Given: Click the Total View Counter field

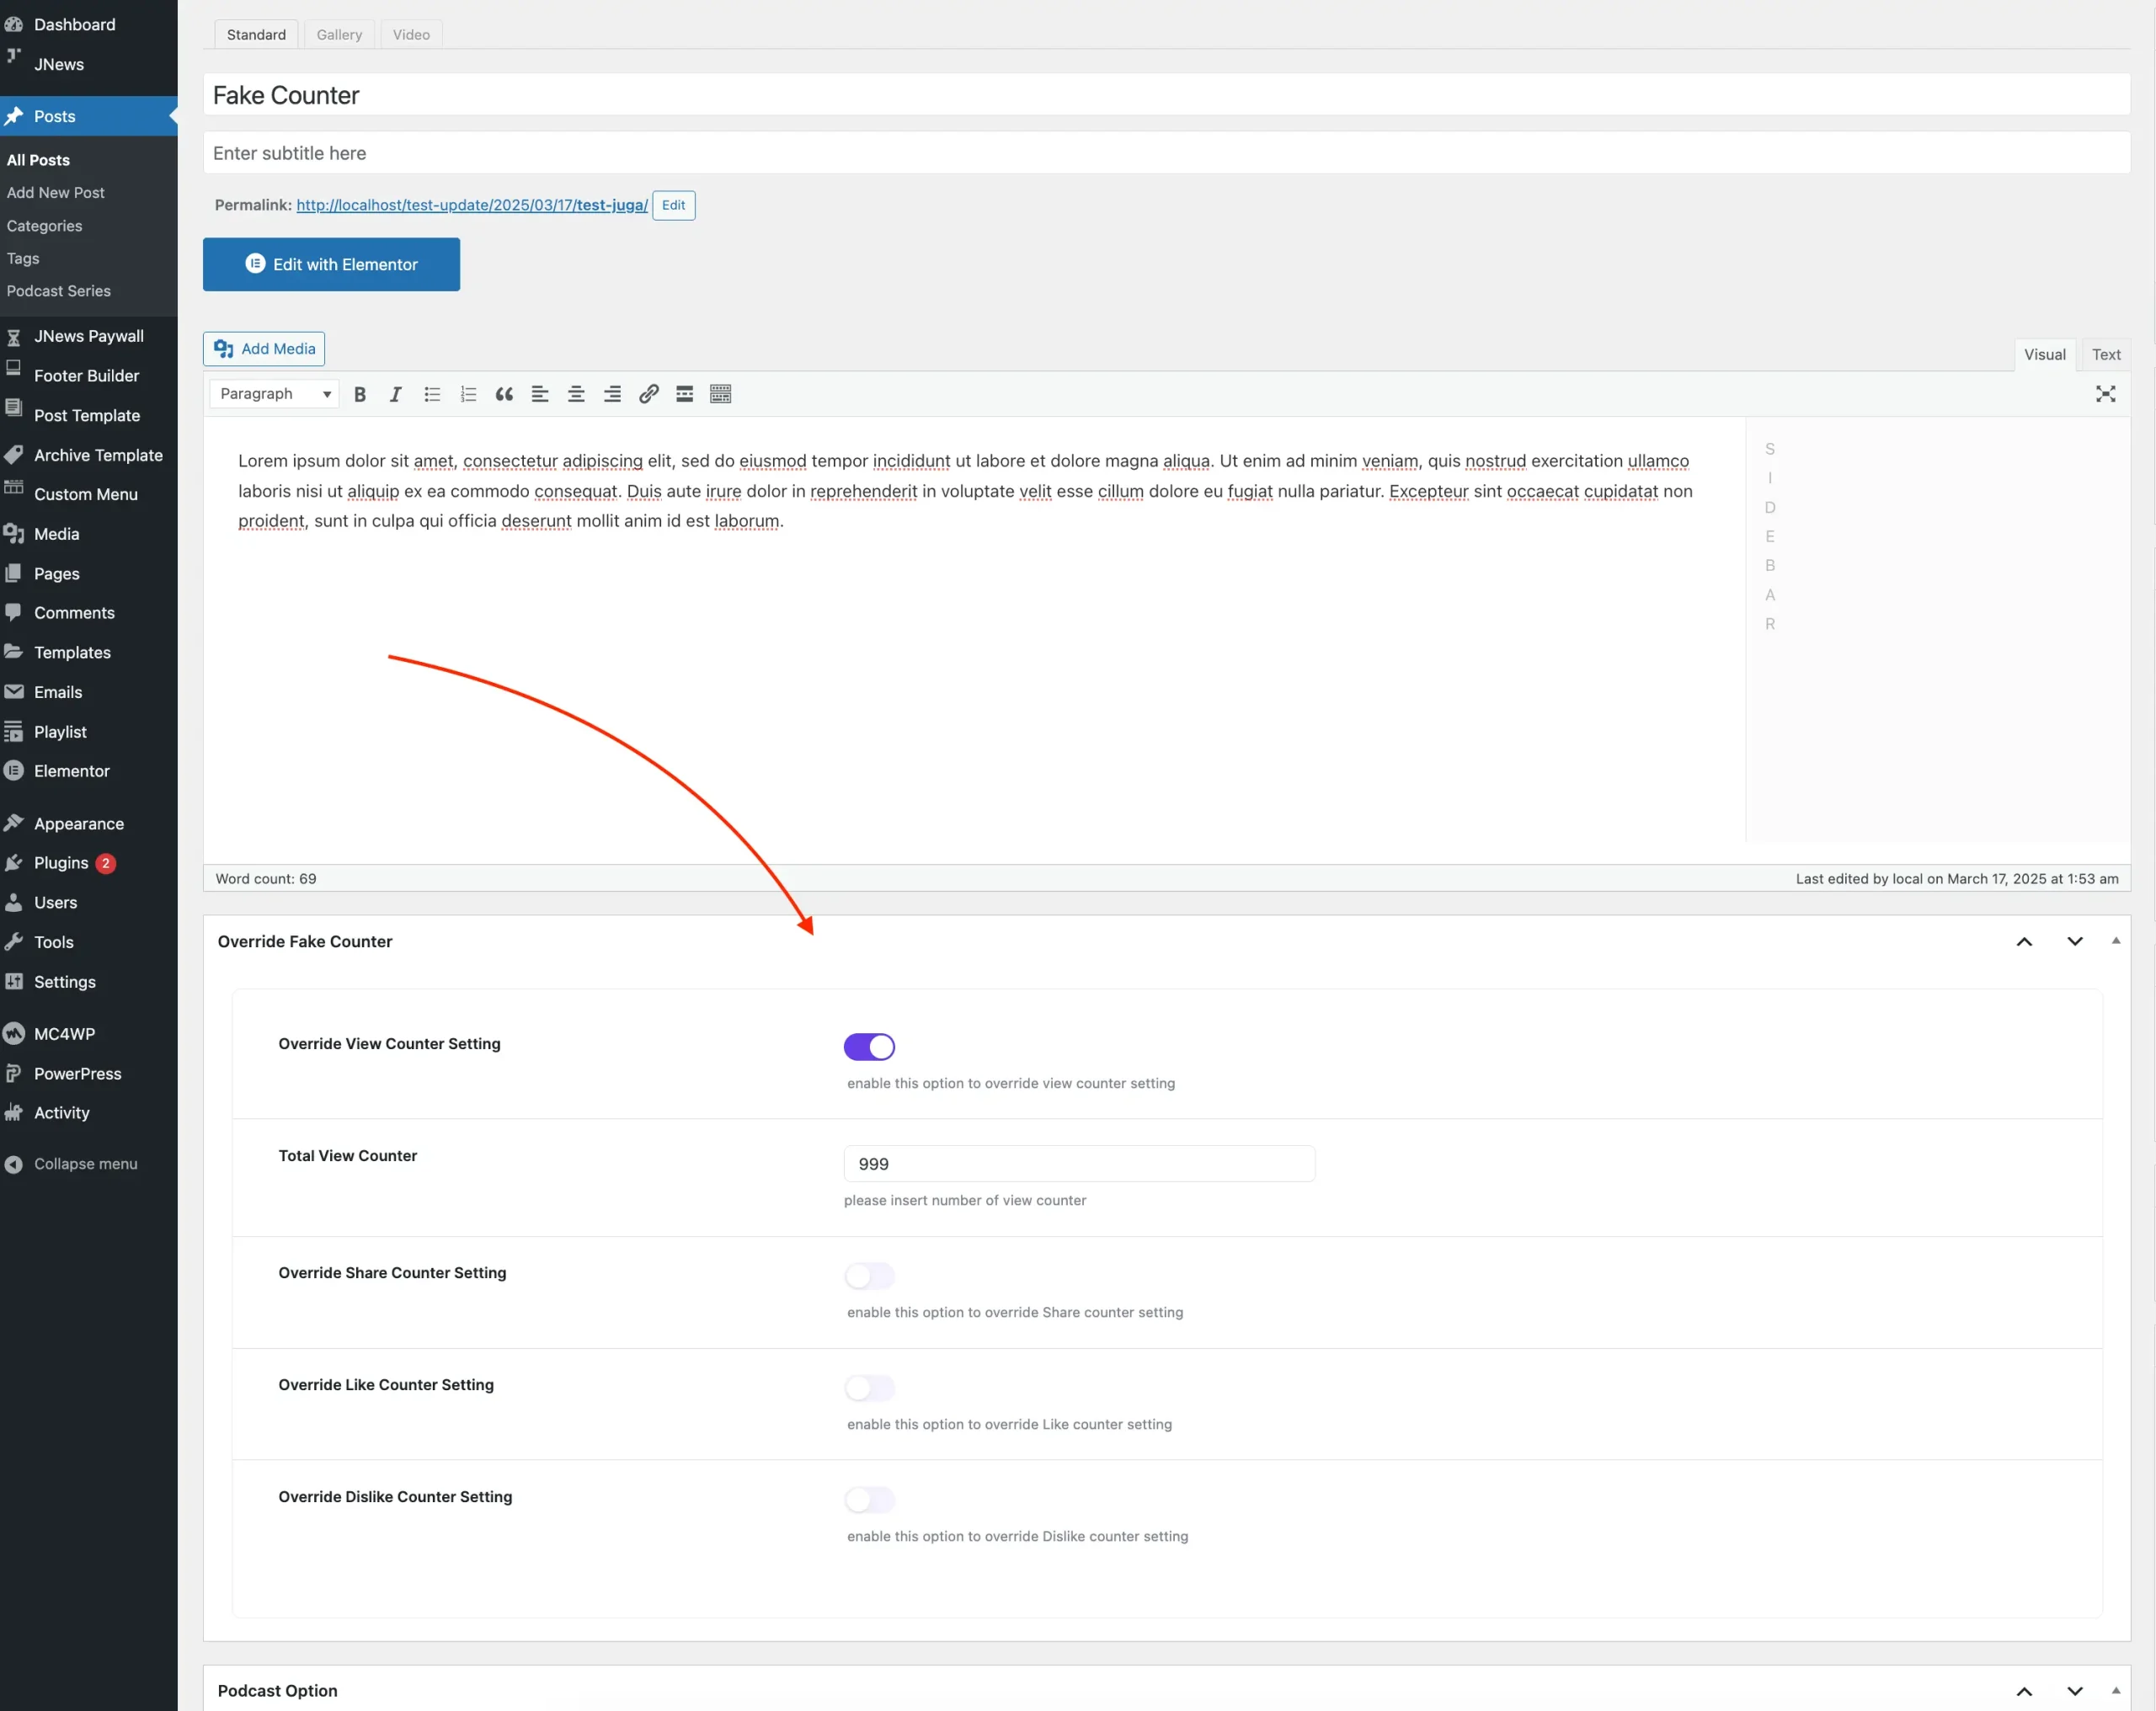Looking at the screenshot, I should 1078,1163.
